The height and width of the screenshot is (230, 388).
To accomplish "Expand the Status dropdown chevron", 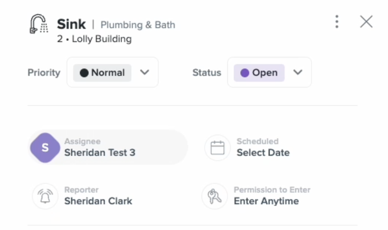I will [298, 72].
